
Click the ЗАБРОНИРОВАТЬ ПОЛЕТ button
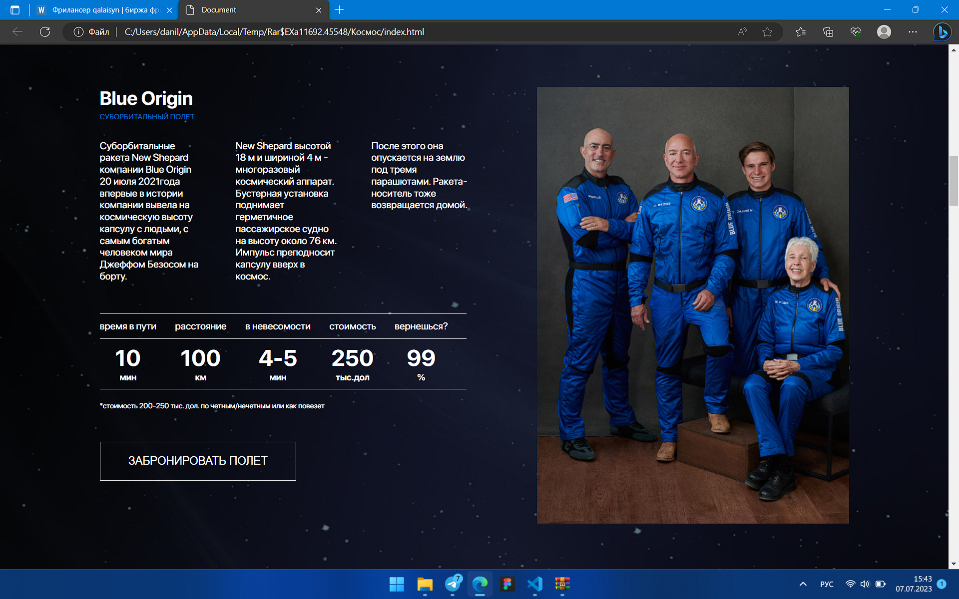[x=198, y=461]
